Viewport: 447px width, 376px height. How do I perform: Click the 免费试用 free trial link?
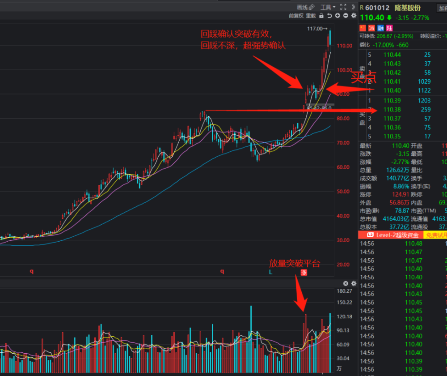436,235
